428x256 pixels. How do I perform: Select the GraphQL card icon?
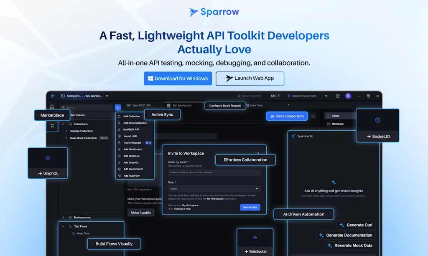[x=48, y=158]
